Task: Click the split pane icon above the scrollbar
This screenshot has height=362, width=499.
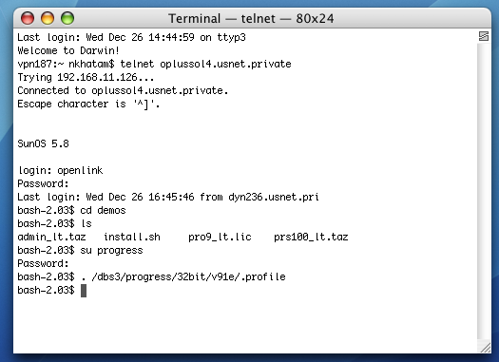Action: [x=484, y=36]
